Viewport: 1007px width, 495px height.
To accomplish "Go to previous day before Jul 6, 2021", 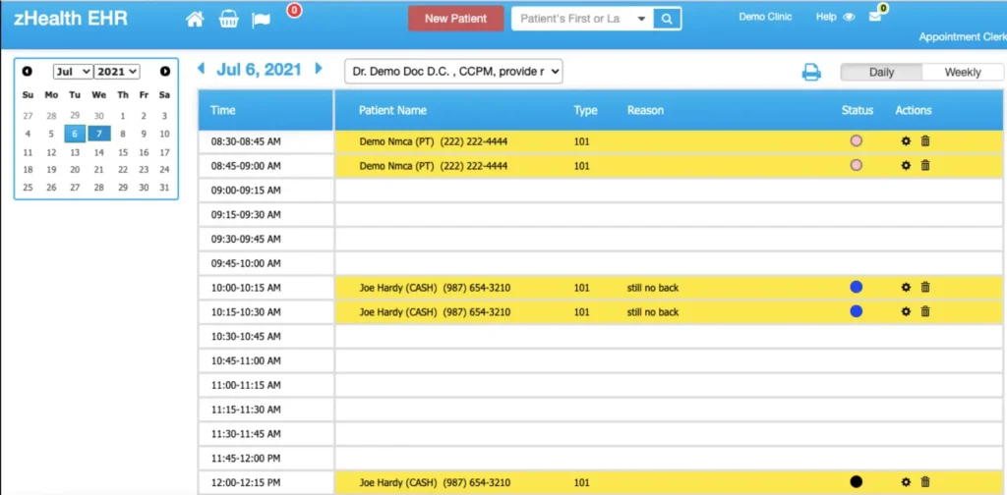I will click(201, 68).
